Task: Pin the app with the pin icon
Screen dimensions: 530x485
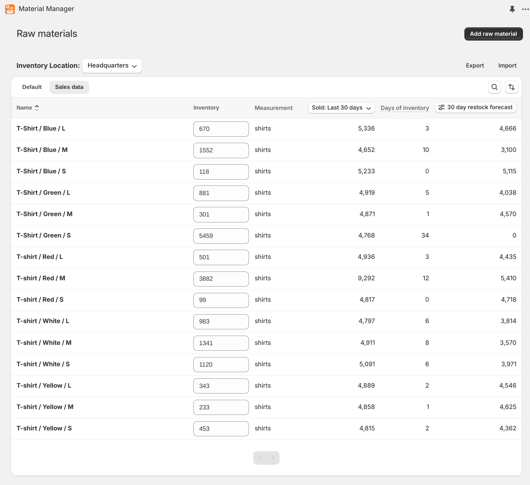Action: (512, 9)
